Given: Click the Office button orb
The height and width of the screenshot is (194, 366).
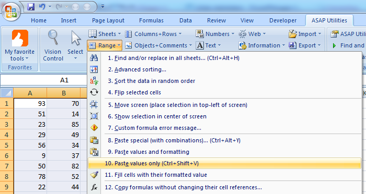Looking at the screenshot, I should tap(11, 11).
